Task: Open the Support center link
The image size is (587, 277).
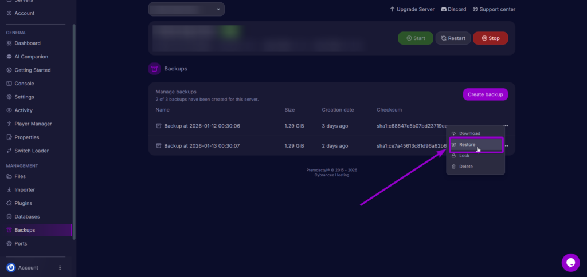Action: tap(494, 9)
